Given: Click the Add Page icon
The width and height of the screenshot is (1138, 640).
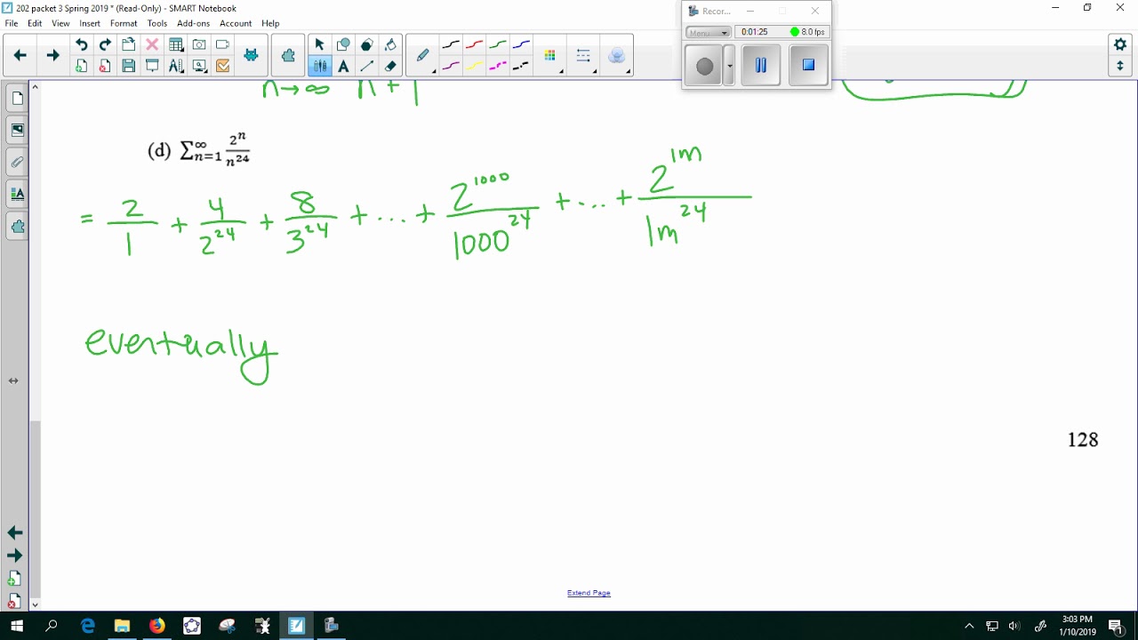Looking at the screenshot, I should tap(82, 66).
